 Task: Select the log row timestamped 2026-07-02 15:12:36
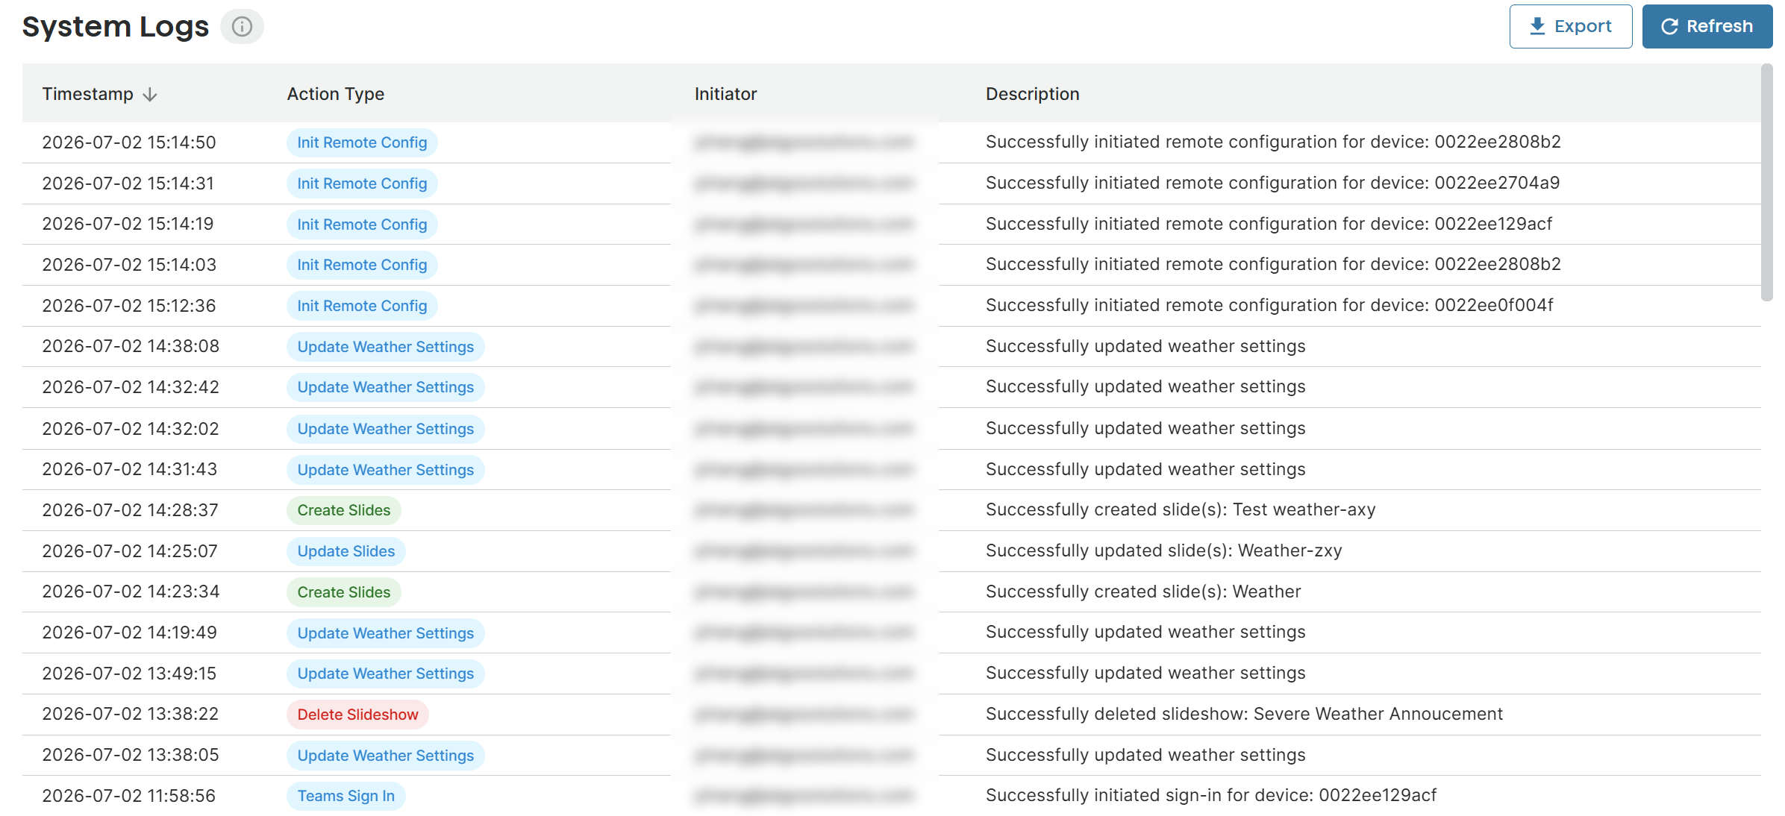point(892,306)
